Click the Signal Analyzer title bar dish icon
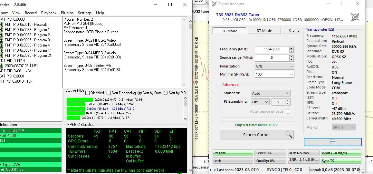373x174 pixels. (x=214, y=4)
